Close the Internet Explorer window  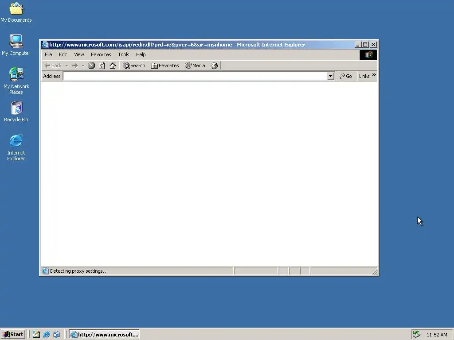pos(373,45)
